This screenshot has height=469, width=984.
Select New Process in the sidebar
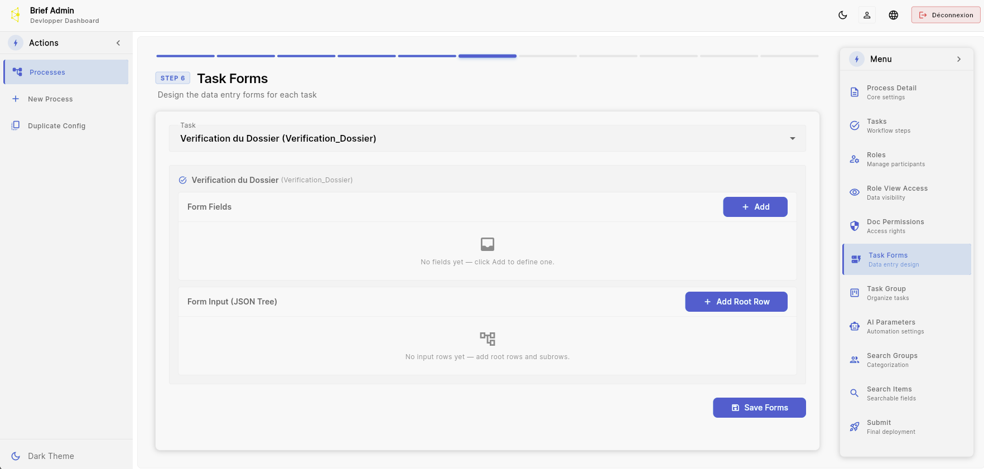click(66, 99)
